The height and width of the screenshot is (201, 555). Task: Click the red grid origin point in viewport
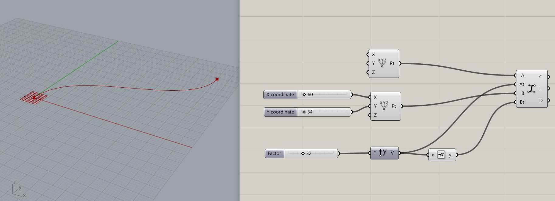pyautogui.click(x=34, y=97)
